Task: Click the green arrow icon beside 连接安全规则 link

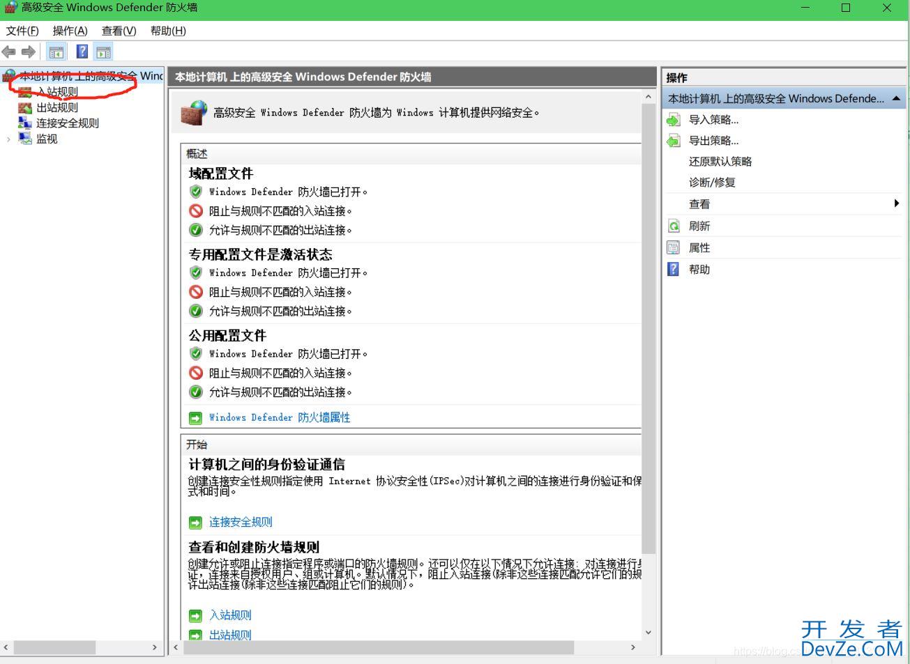Action: (x=195, y=522)
